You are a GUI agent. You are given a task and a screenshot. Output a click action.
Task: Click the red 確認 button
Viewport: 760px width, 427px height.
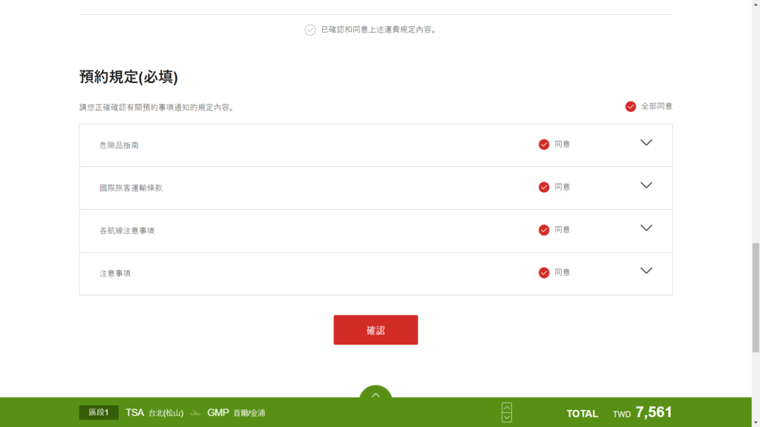(376, 330)
